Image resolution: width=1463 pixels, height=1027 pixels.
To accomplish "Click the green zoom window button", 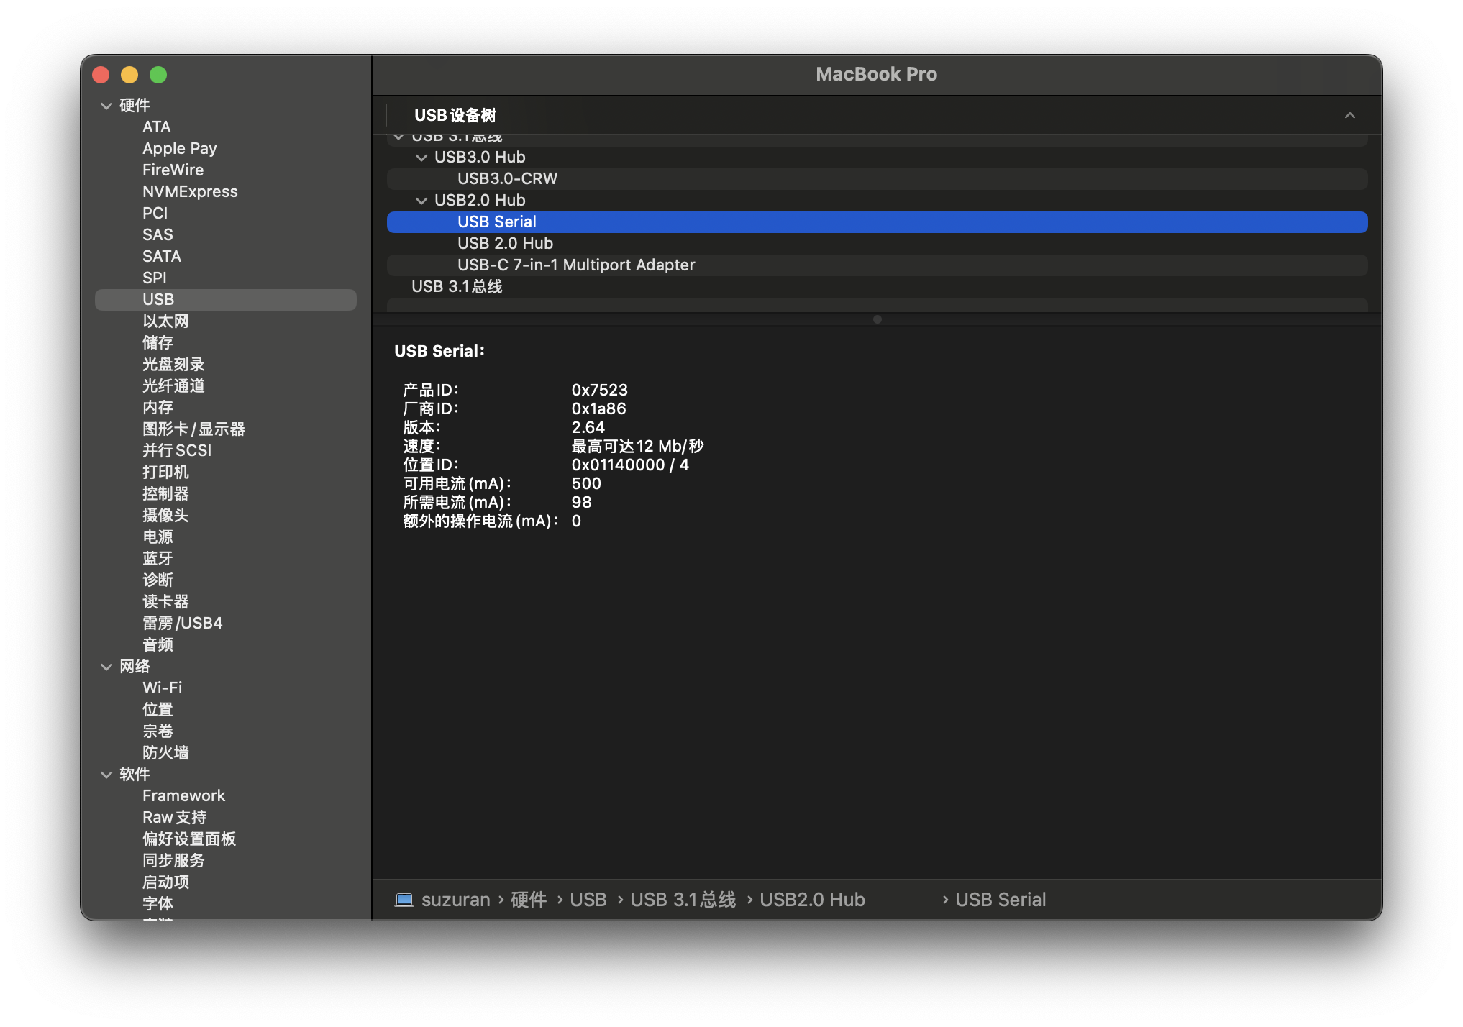I will tap(158, 75).
